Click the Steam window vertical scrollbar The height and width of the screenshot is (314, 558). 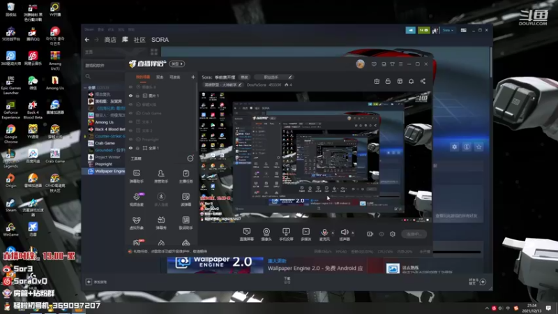pyautogui.click(x=491, y=62)
